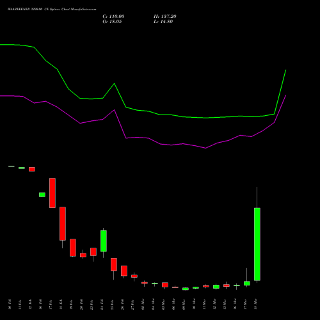Select the red candle for 19 Feb
Image resolution: width=320 pixels, height=320 pixels.
(x=73, y=248)
